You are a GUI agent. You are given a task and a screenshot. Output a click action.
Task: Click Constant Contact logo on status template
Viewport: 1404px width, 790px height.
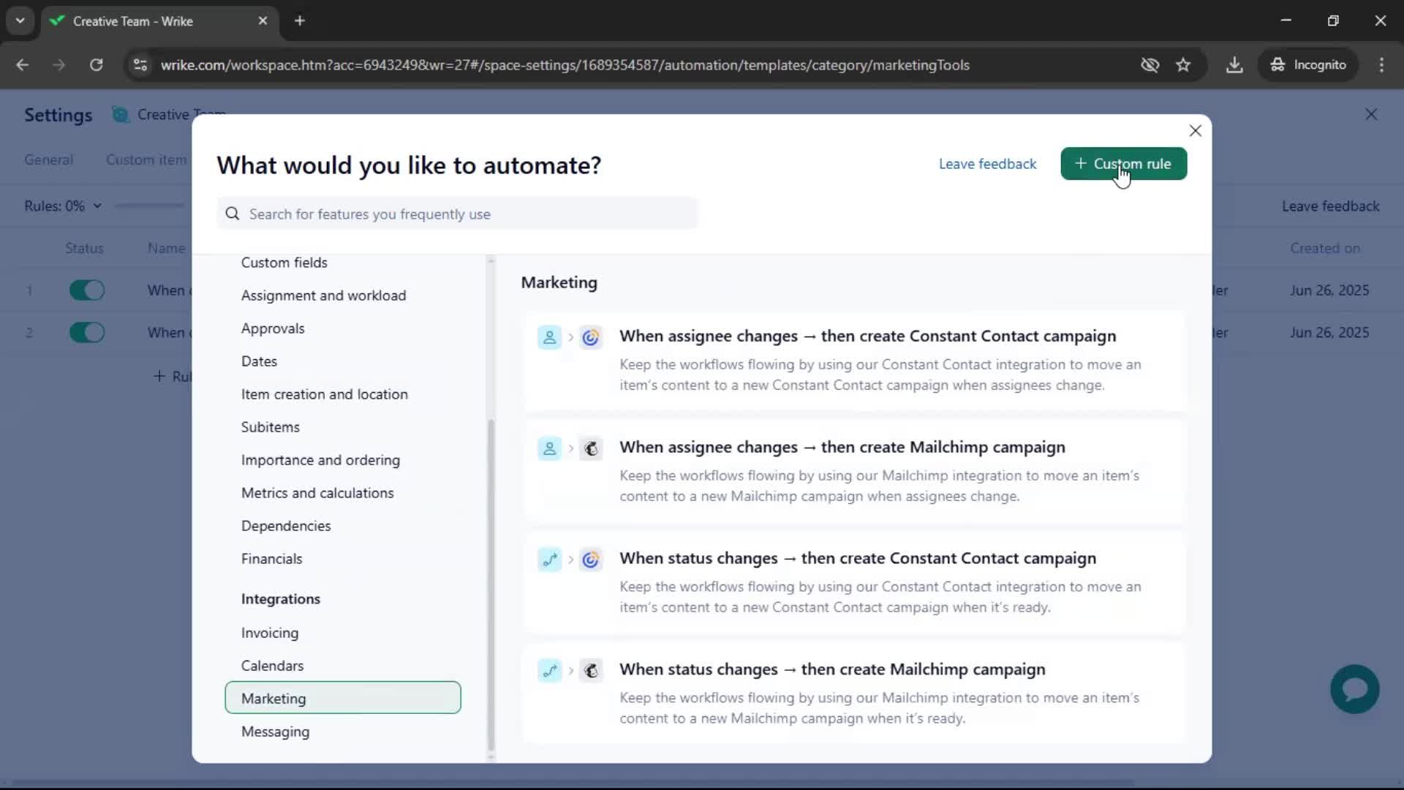pos(591,560)
